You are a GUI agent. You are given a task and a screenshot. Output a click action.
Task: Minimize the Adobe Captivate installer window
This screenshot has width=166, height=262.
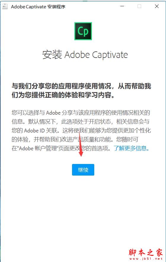pos(122,6)
